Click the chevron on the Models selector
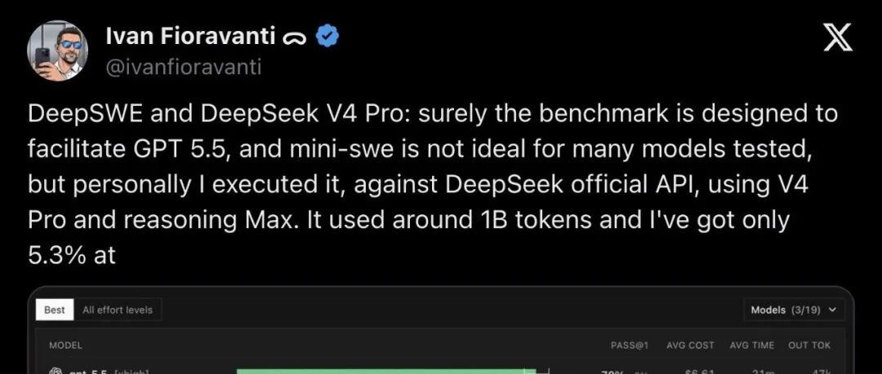The height and width of the screenshot is (374, 882). pos(832,310)
